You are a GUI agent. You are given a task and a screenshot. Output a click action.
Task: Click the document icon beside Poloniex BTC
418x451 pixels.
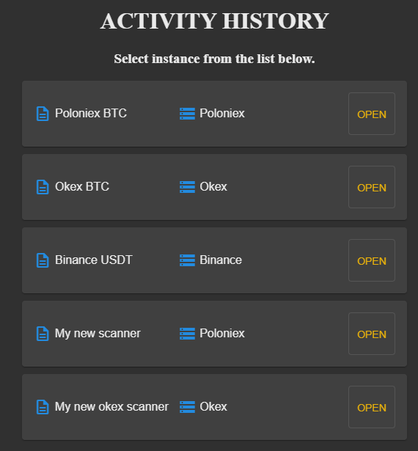coord(43,114)
